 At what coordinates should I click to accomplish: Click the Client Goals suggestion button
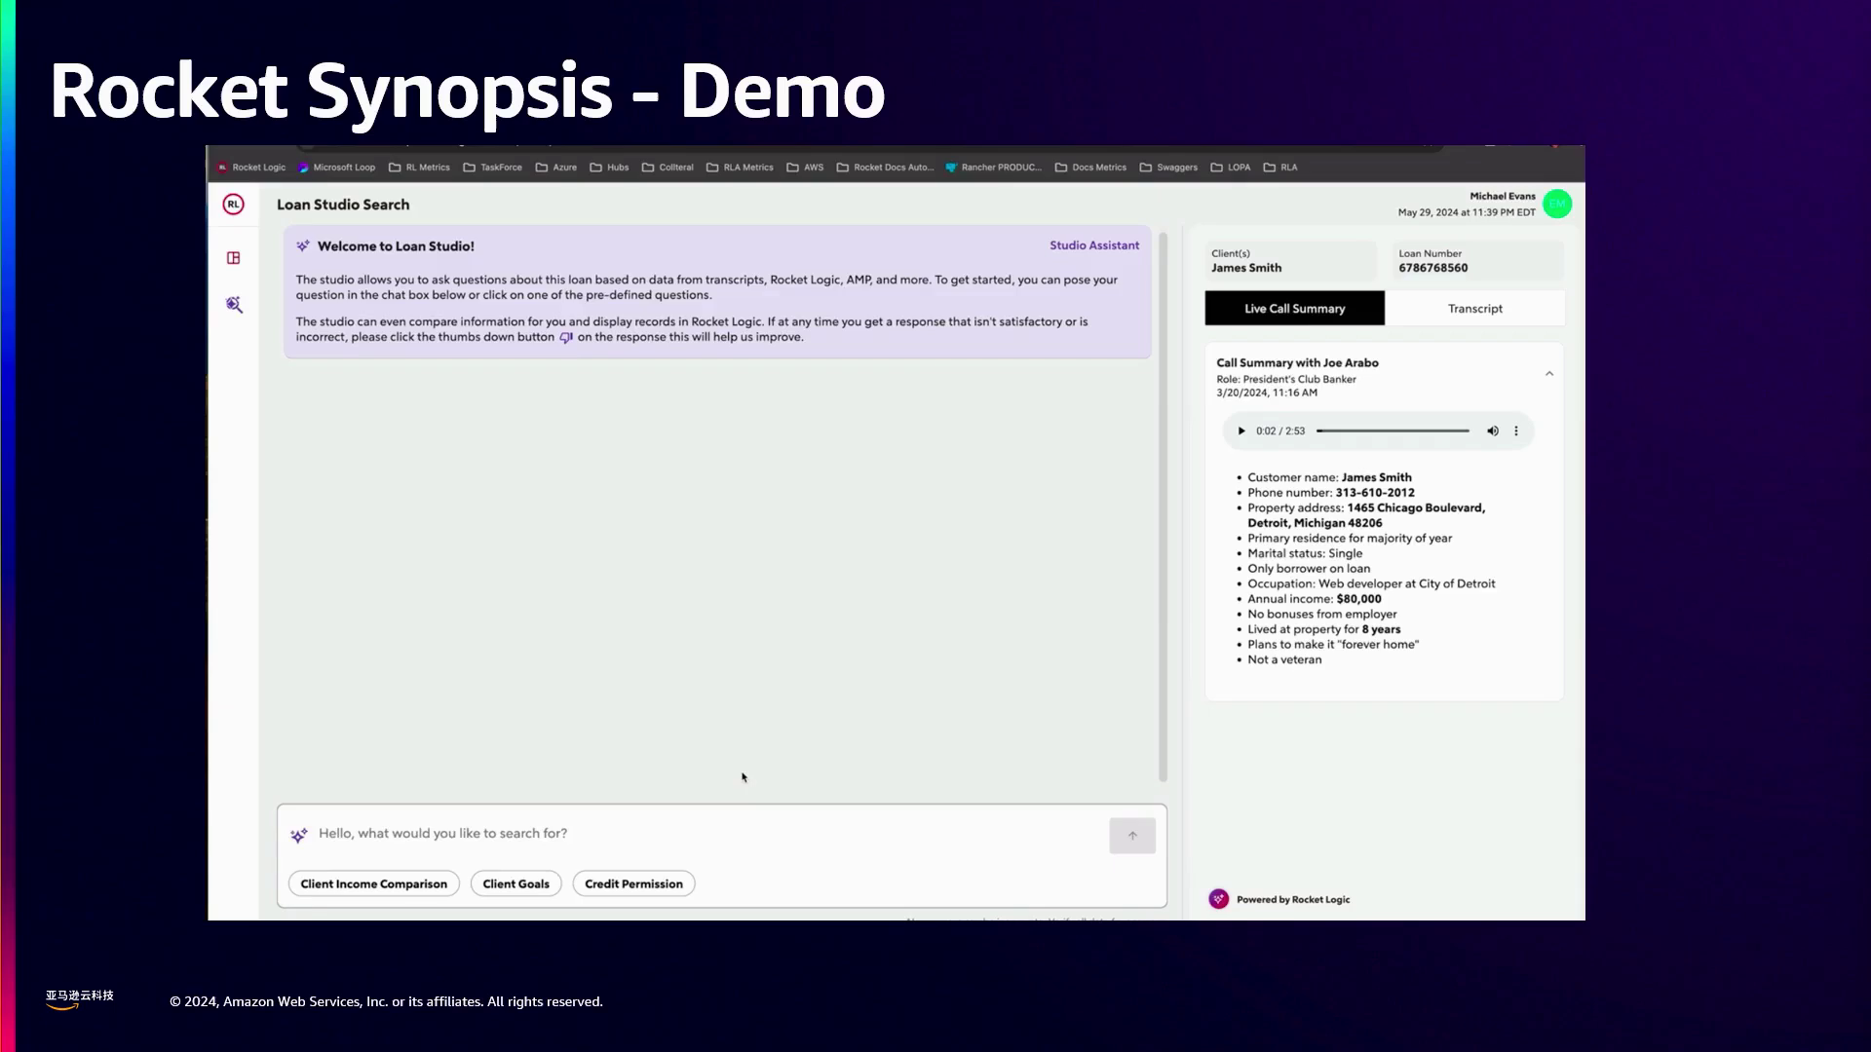(x=515, y=884)
